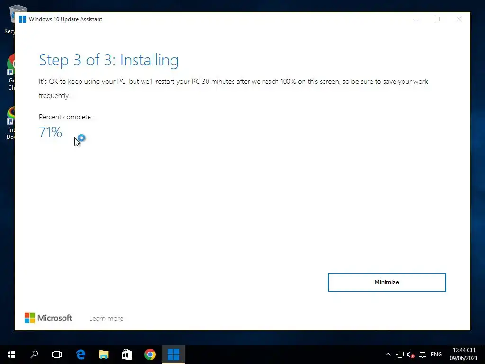Click the network status tray icon
Screen dimensions: 485x364
click(x=400, y=355)
